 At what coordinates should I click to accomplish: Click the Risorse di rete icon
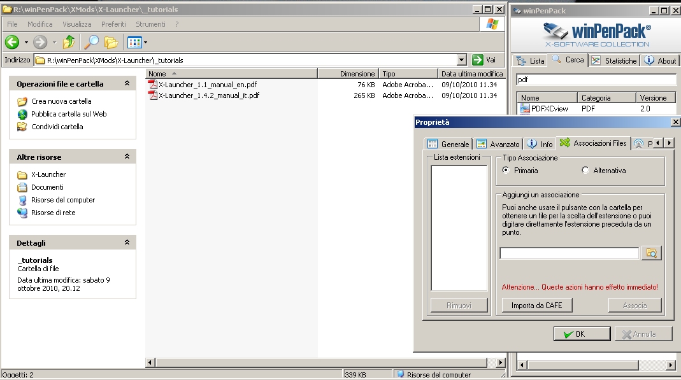(22, 213)
